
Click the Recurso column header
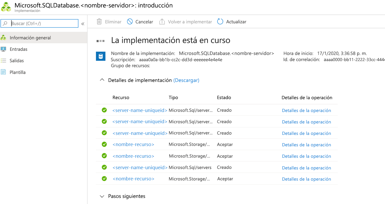[x=121, y=97]
